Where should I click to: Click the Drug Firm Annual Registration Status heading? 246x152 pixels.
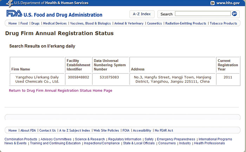pyautogui.click(x=59, y=33)
